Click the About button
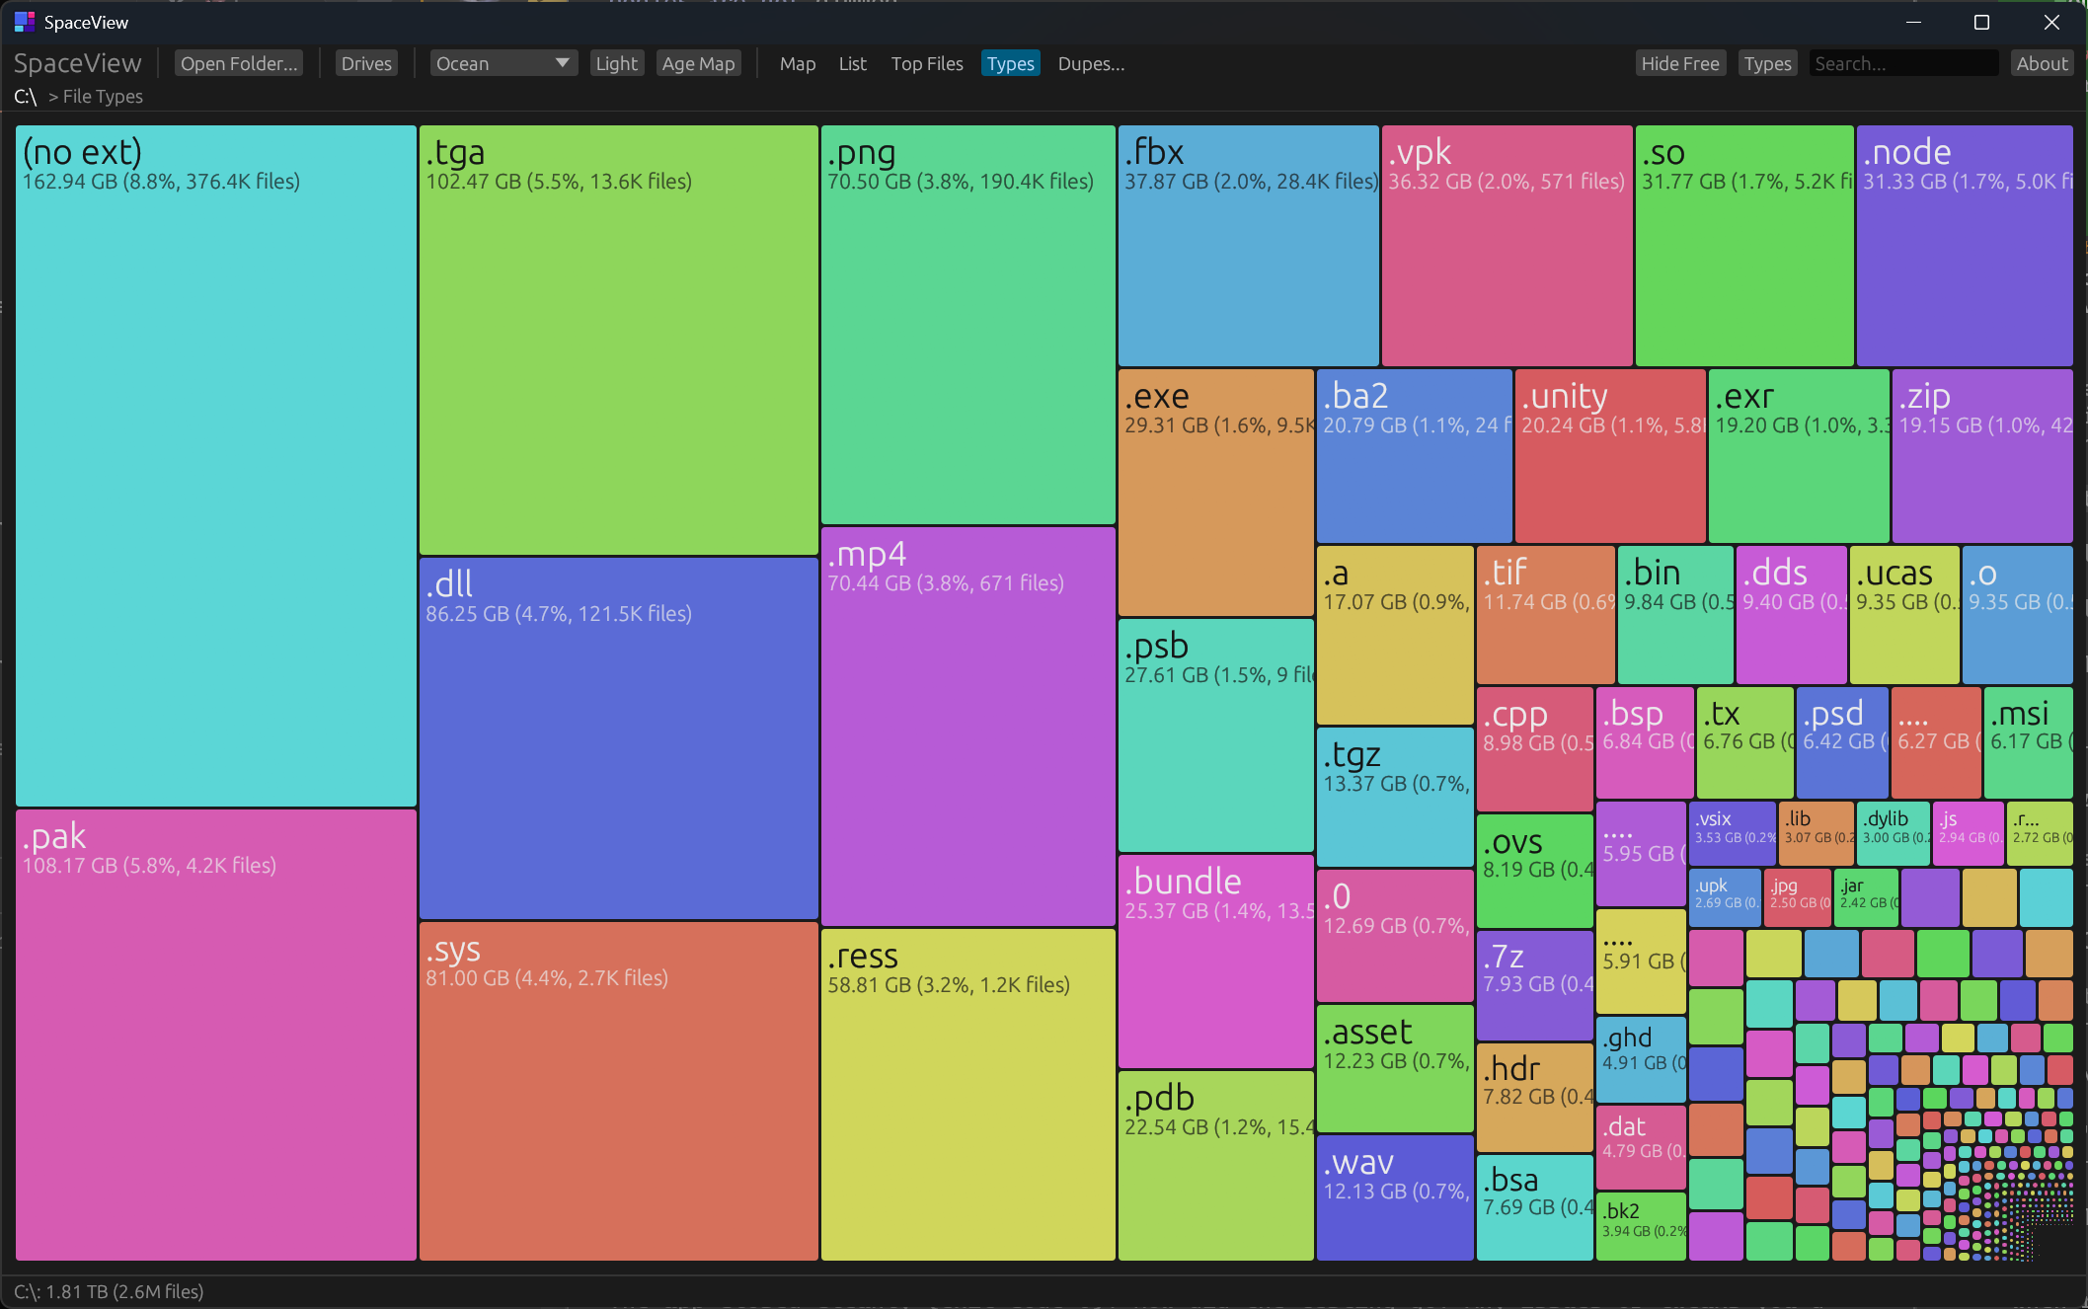The height and width of the screenshot is (1309, 2088). tap(2041, 63)
